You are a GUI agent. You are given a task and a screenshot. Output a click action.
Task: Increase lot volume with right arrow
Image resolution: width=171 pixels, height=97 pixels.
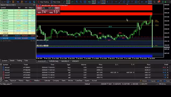point(53,8)
